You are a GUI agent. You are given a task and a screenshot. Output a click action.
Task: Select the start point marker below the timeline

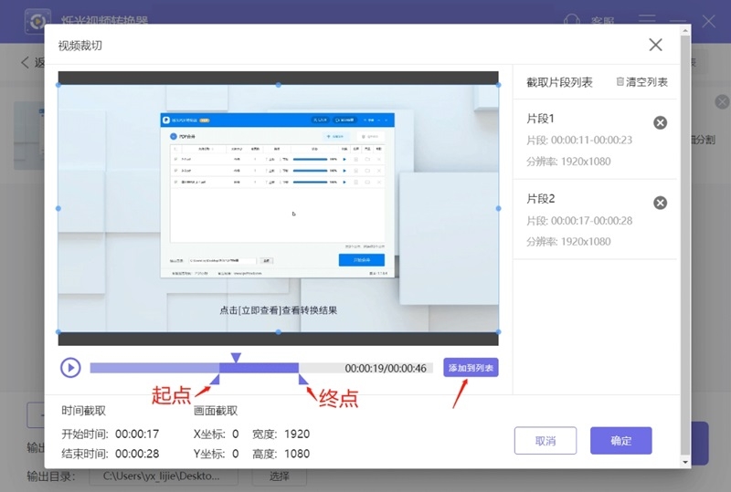215,379
